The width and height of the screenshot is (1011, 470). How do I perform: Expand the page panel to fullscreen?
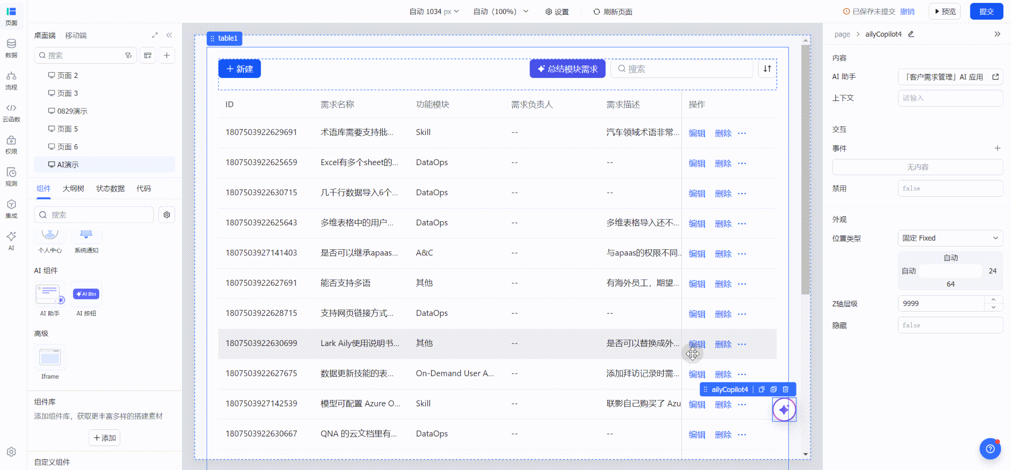(155, 35)
